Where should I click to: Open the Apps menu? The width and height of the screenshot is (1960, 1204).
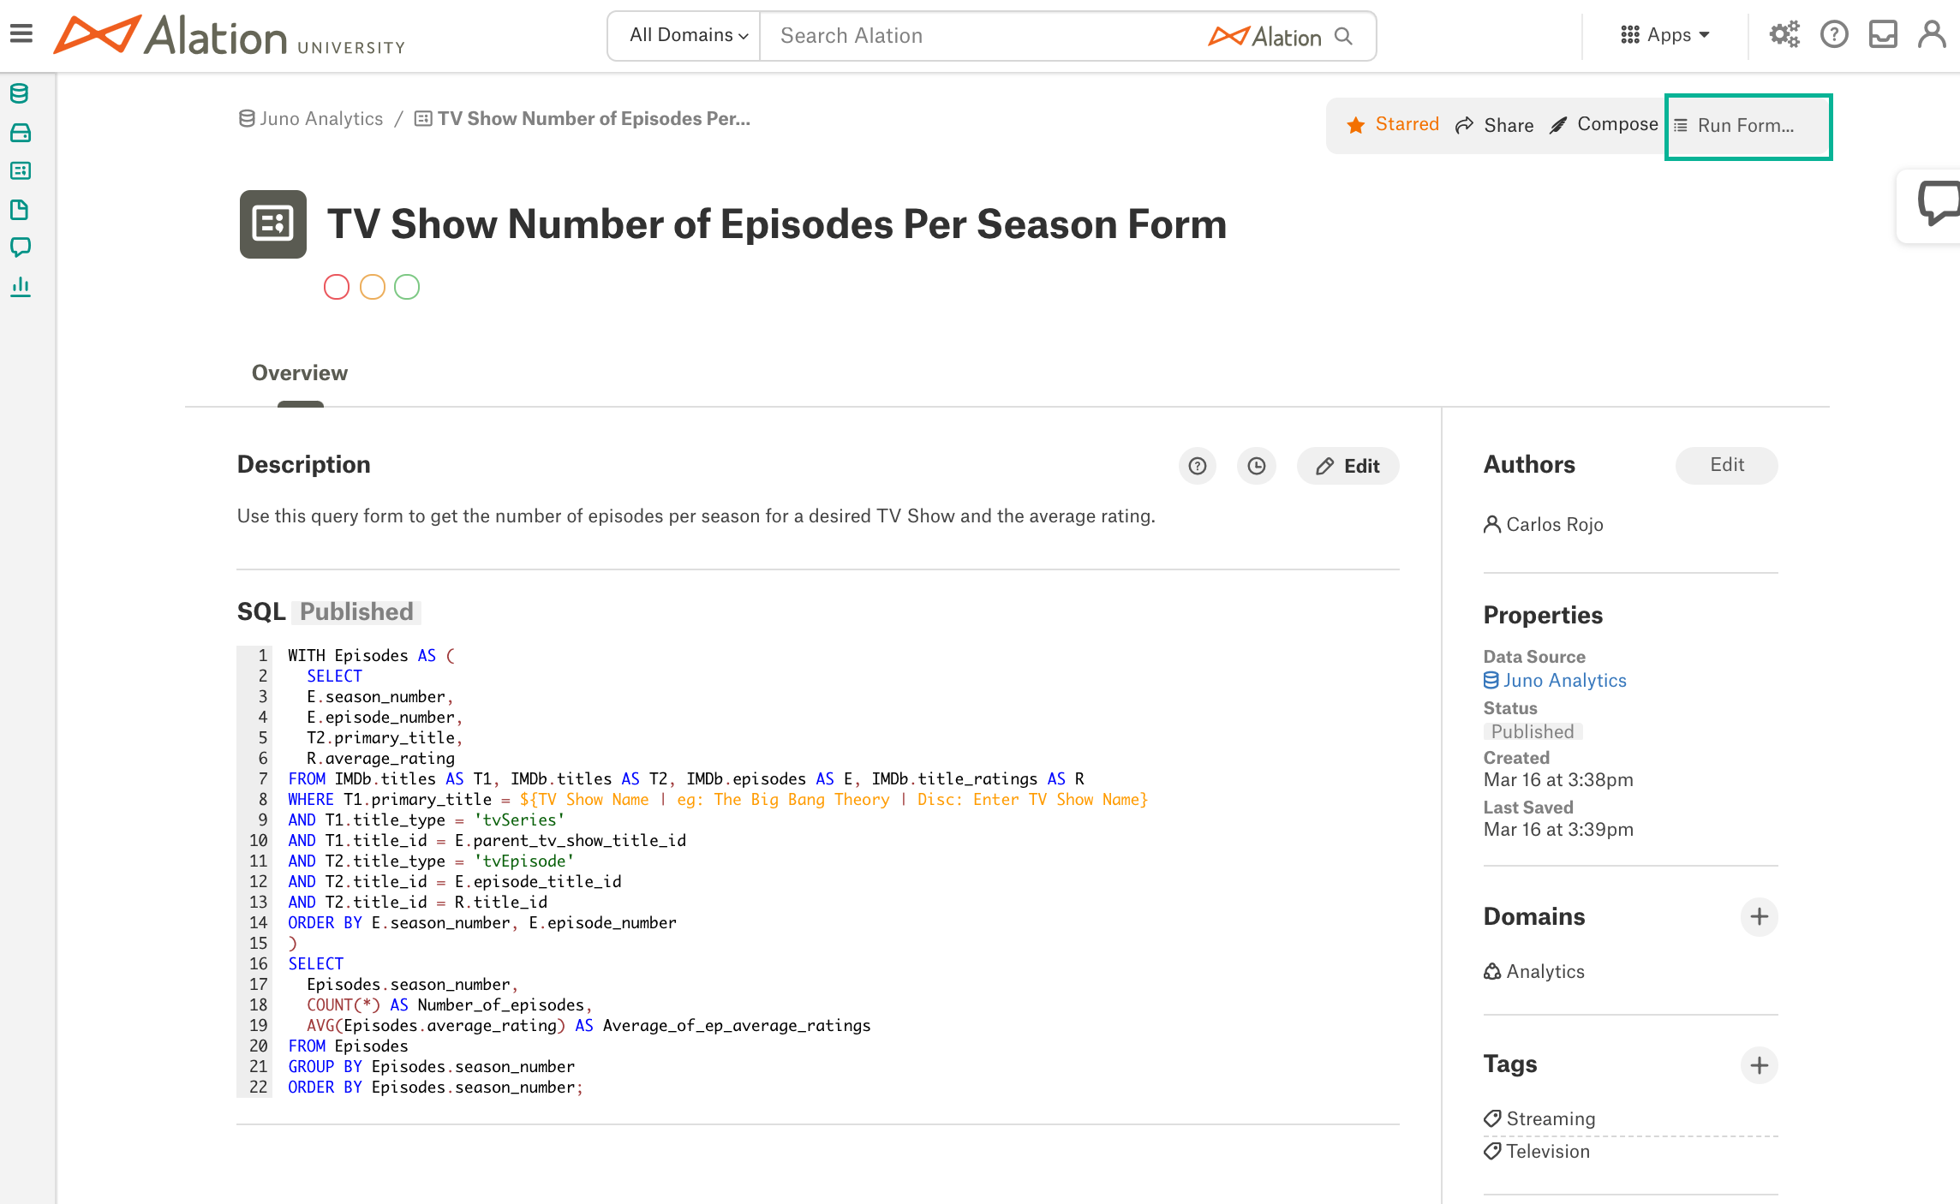coord(1667,35)
